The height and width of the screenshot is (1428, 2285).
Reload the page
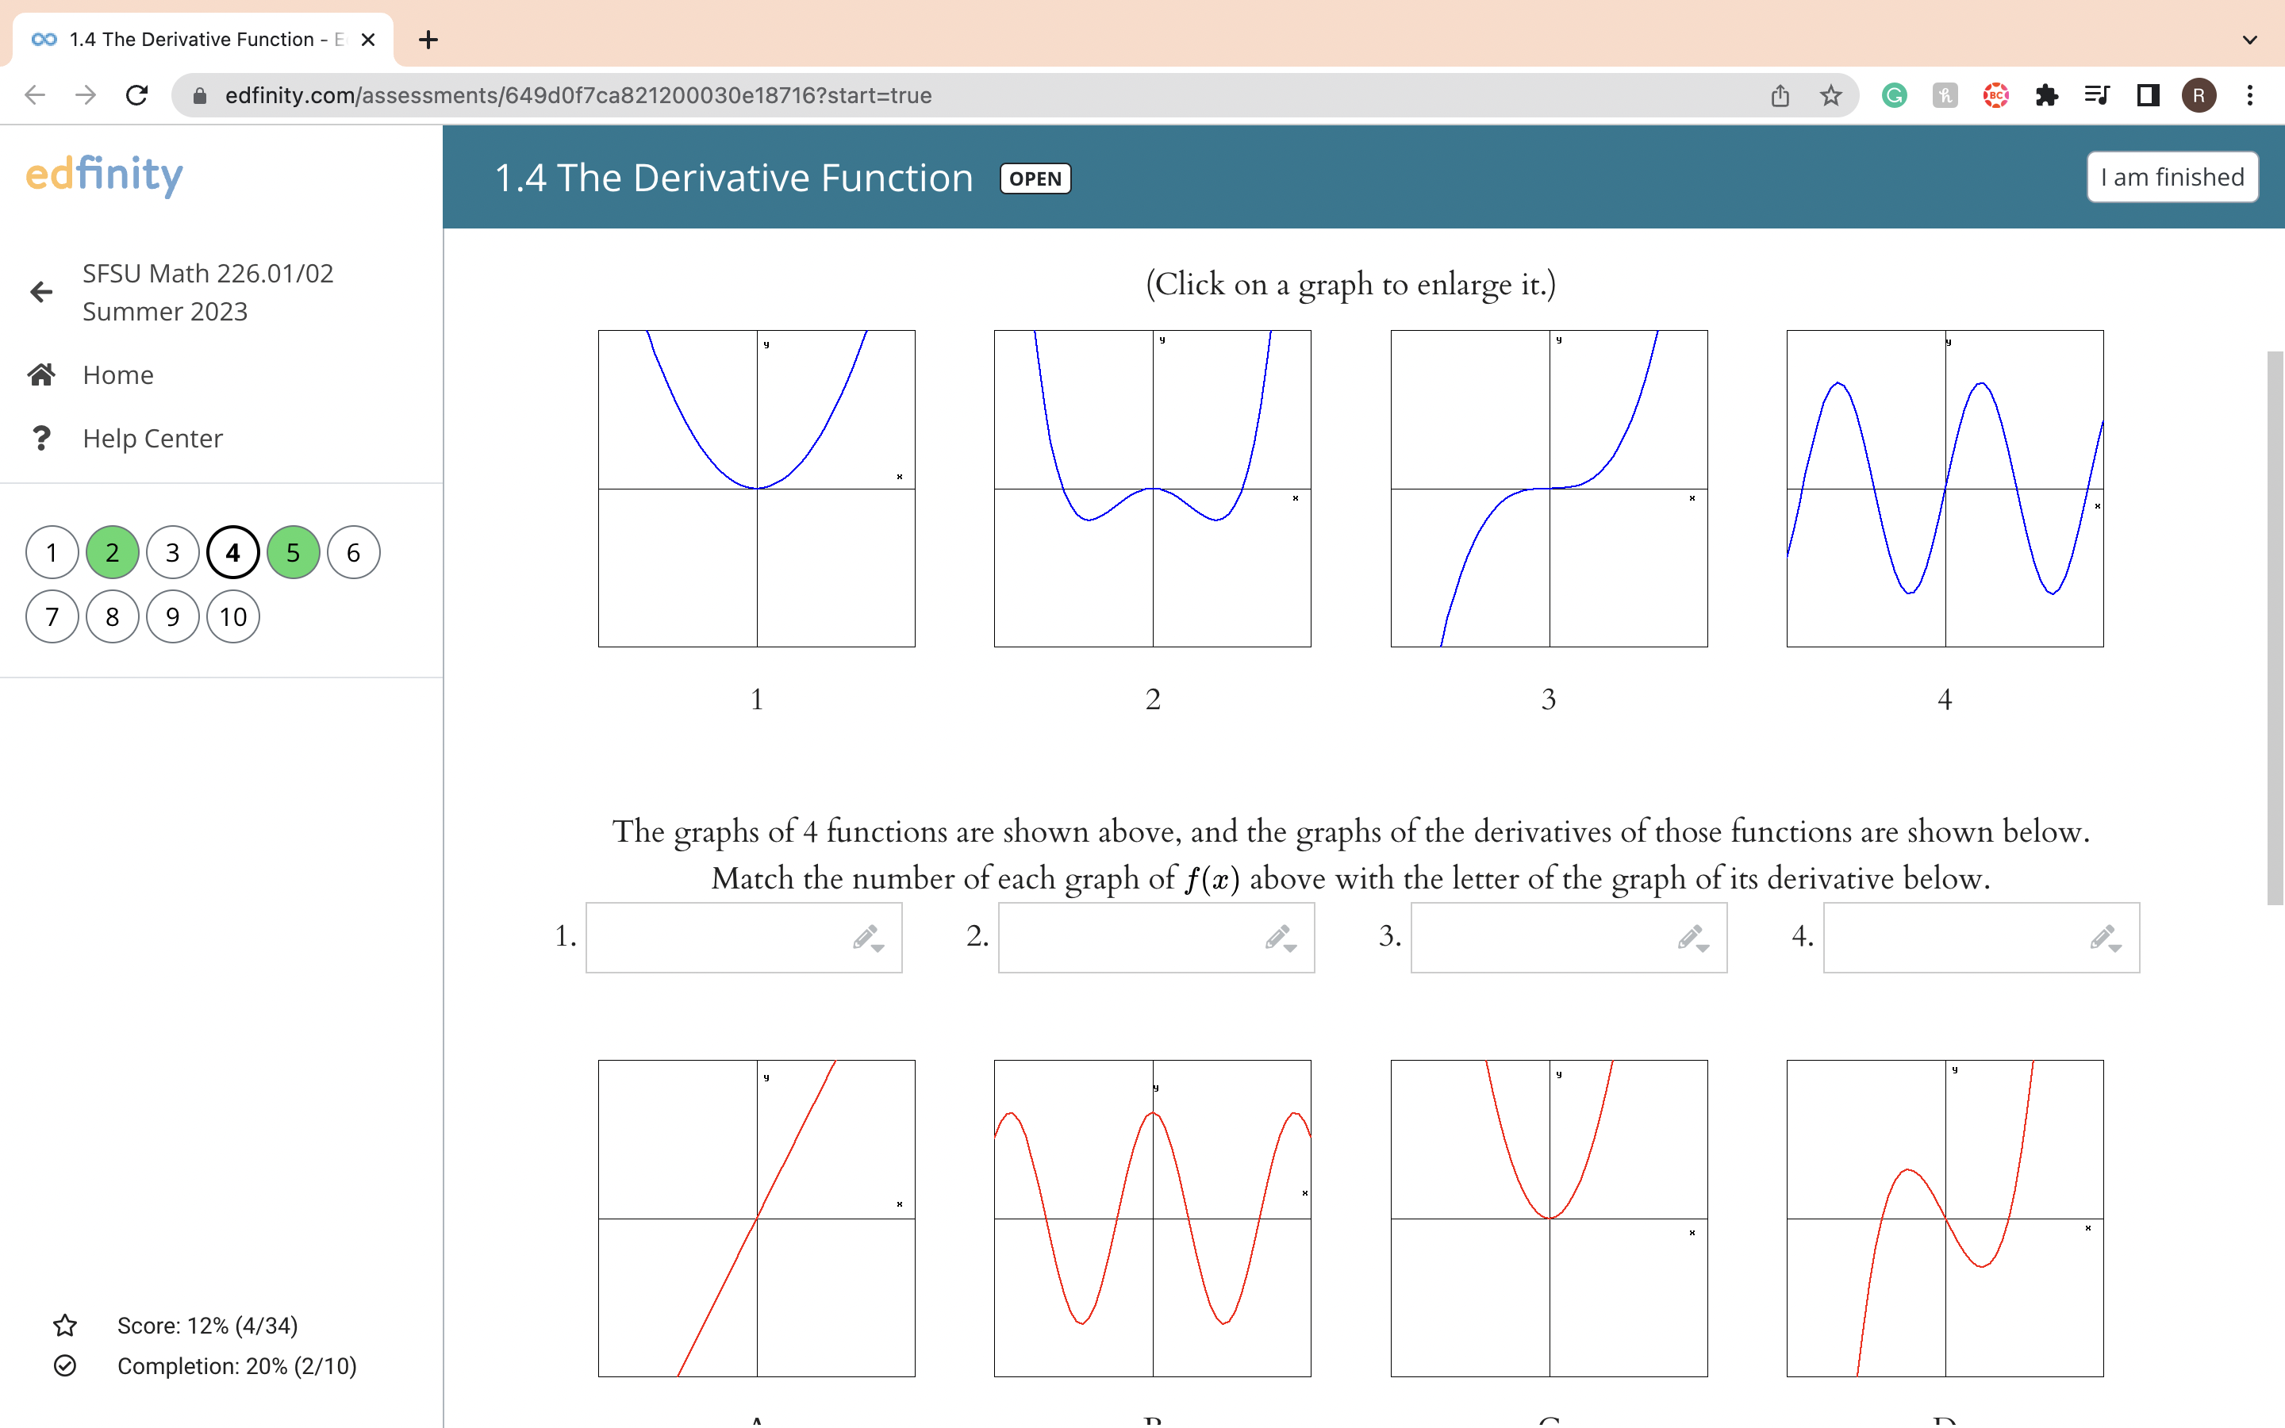point(137,95)
